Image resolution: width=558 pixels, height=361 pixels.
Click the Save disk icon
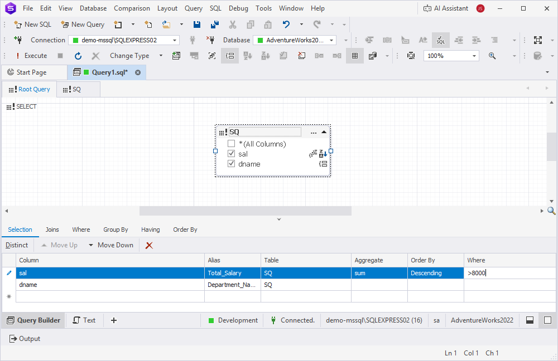(197, 25)
